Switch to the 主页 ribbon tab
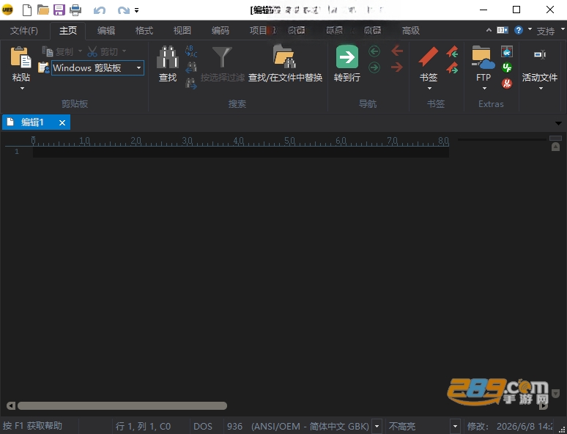The image size is (567, 434). click(x=68, y=31)
